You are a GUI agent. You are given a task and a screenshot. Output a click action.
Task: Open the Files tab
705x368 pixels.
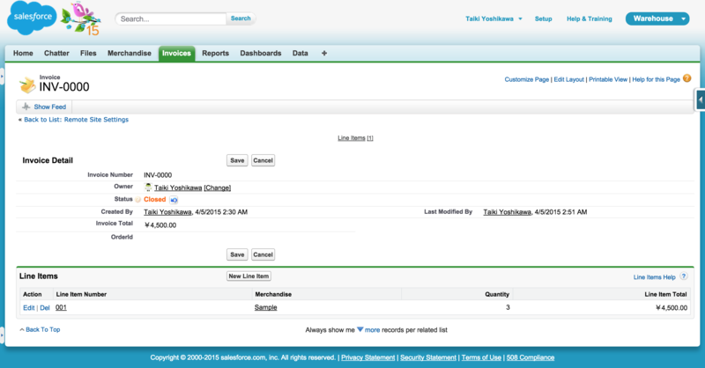(x=88, y=53)
